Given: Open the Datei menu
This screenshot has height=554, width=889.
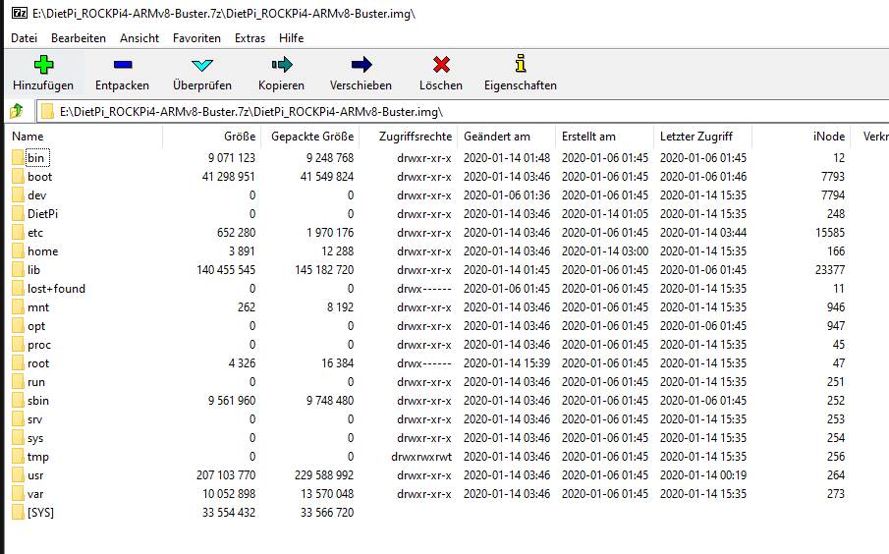Looking at the screenshot, I should point(24,38).
